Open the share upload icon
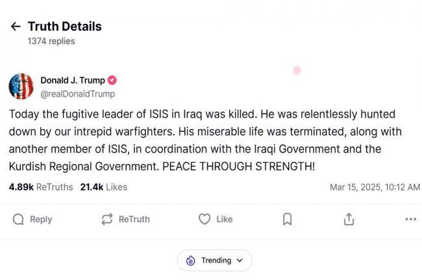The width and height of the screenshot is (422, 280). [x=349, y=219]
